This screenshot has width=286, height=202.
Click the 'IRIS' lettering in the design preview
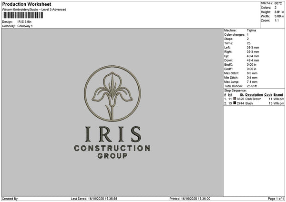[113, 134]
